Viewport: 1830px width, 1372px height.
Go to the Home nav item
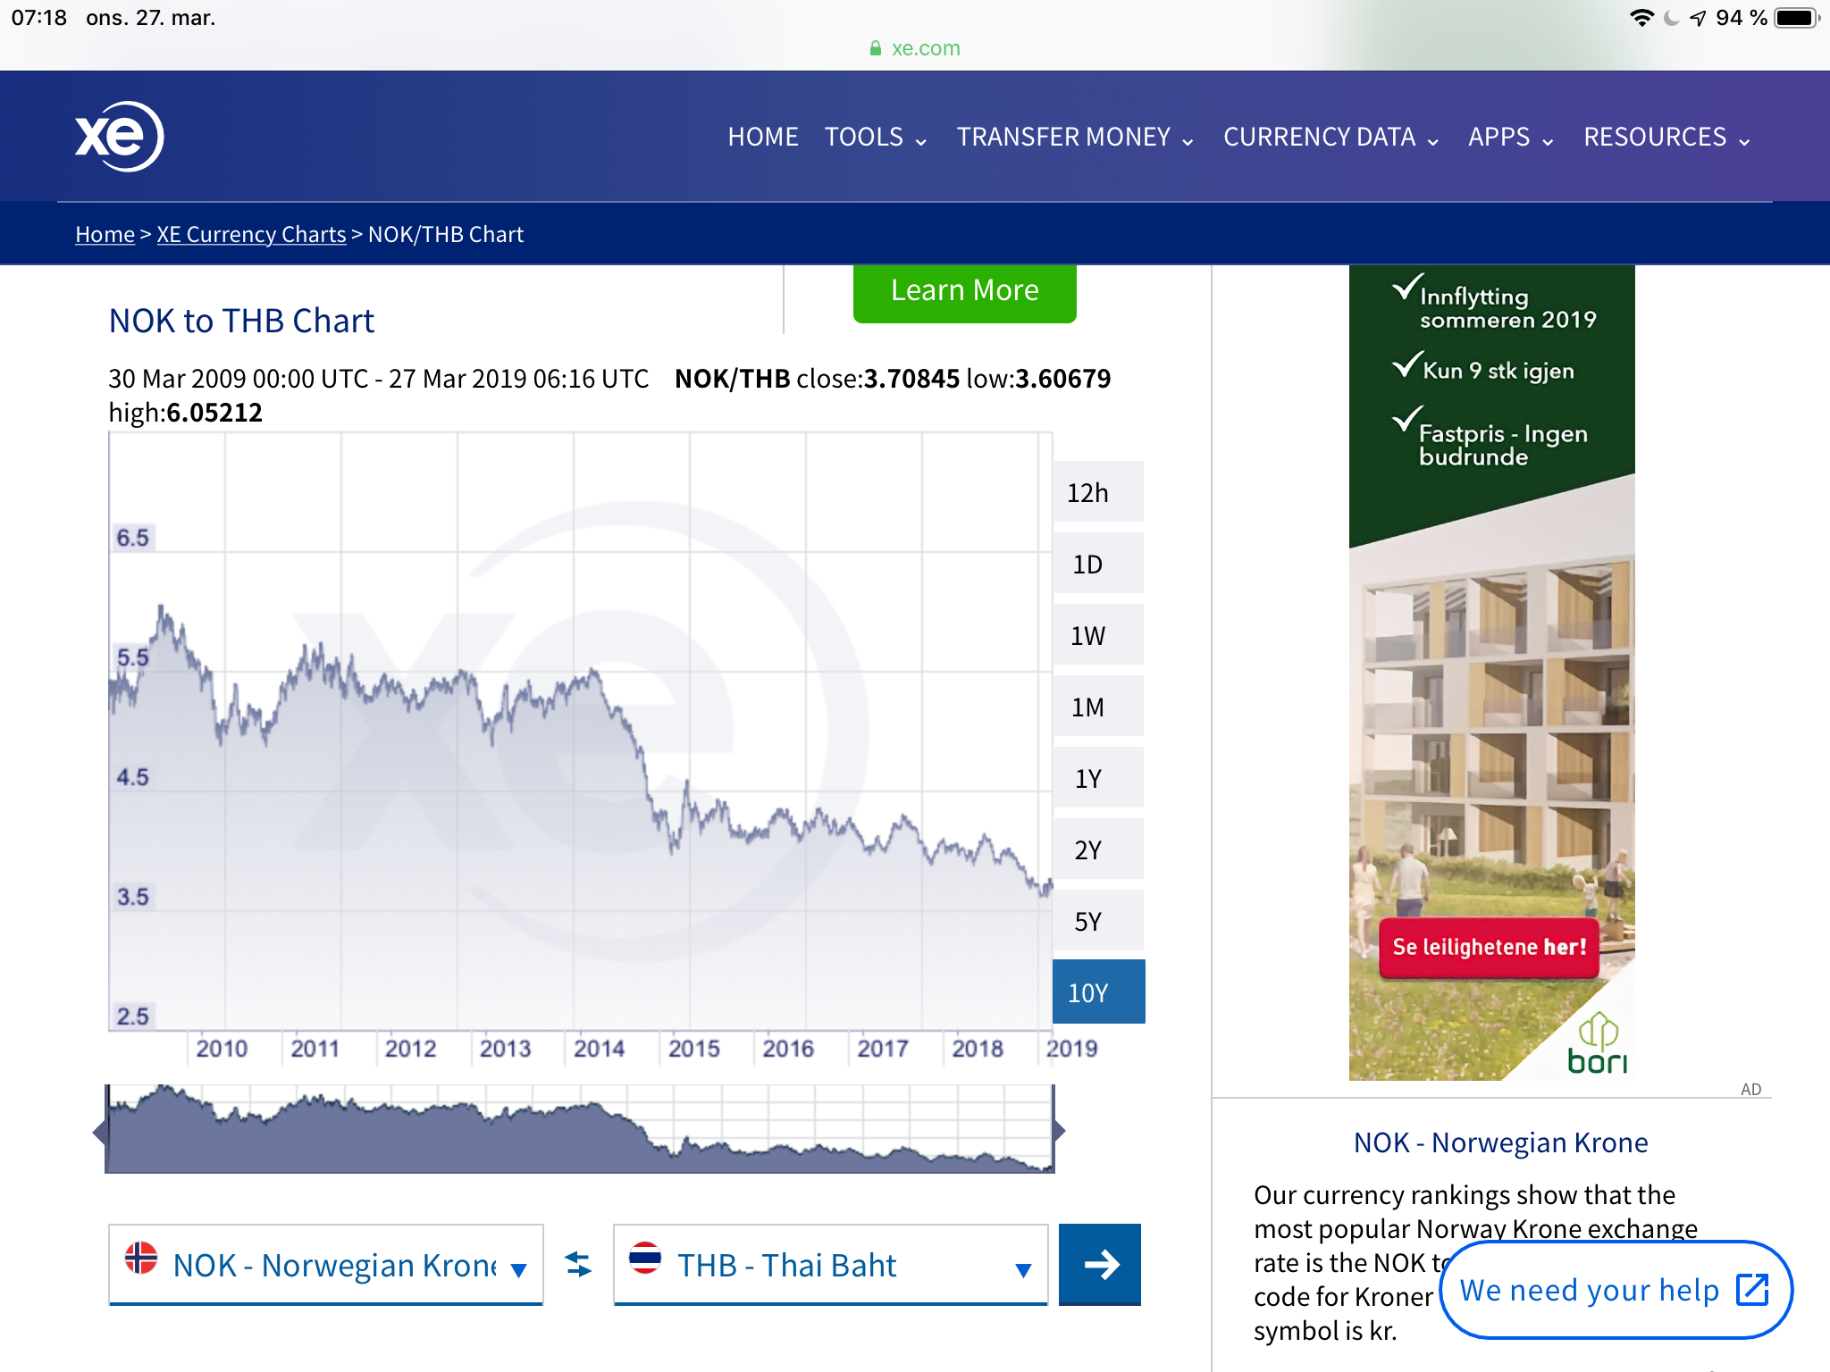click(762, 138)
